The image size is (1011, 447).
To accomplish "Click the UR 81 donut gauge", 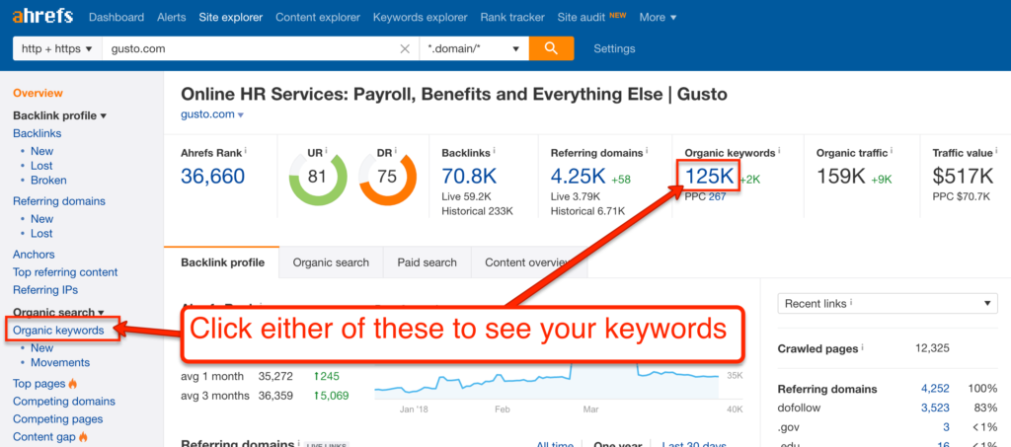I will pos(317,177).
